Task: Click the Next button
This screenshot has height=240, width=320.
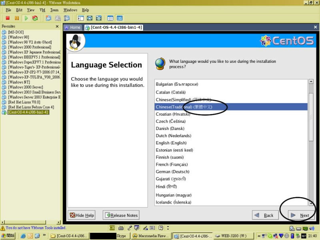Action: (301, 215)
